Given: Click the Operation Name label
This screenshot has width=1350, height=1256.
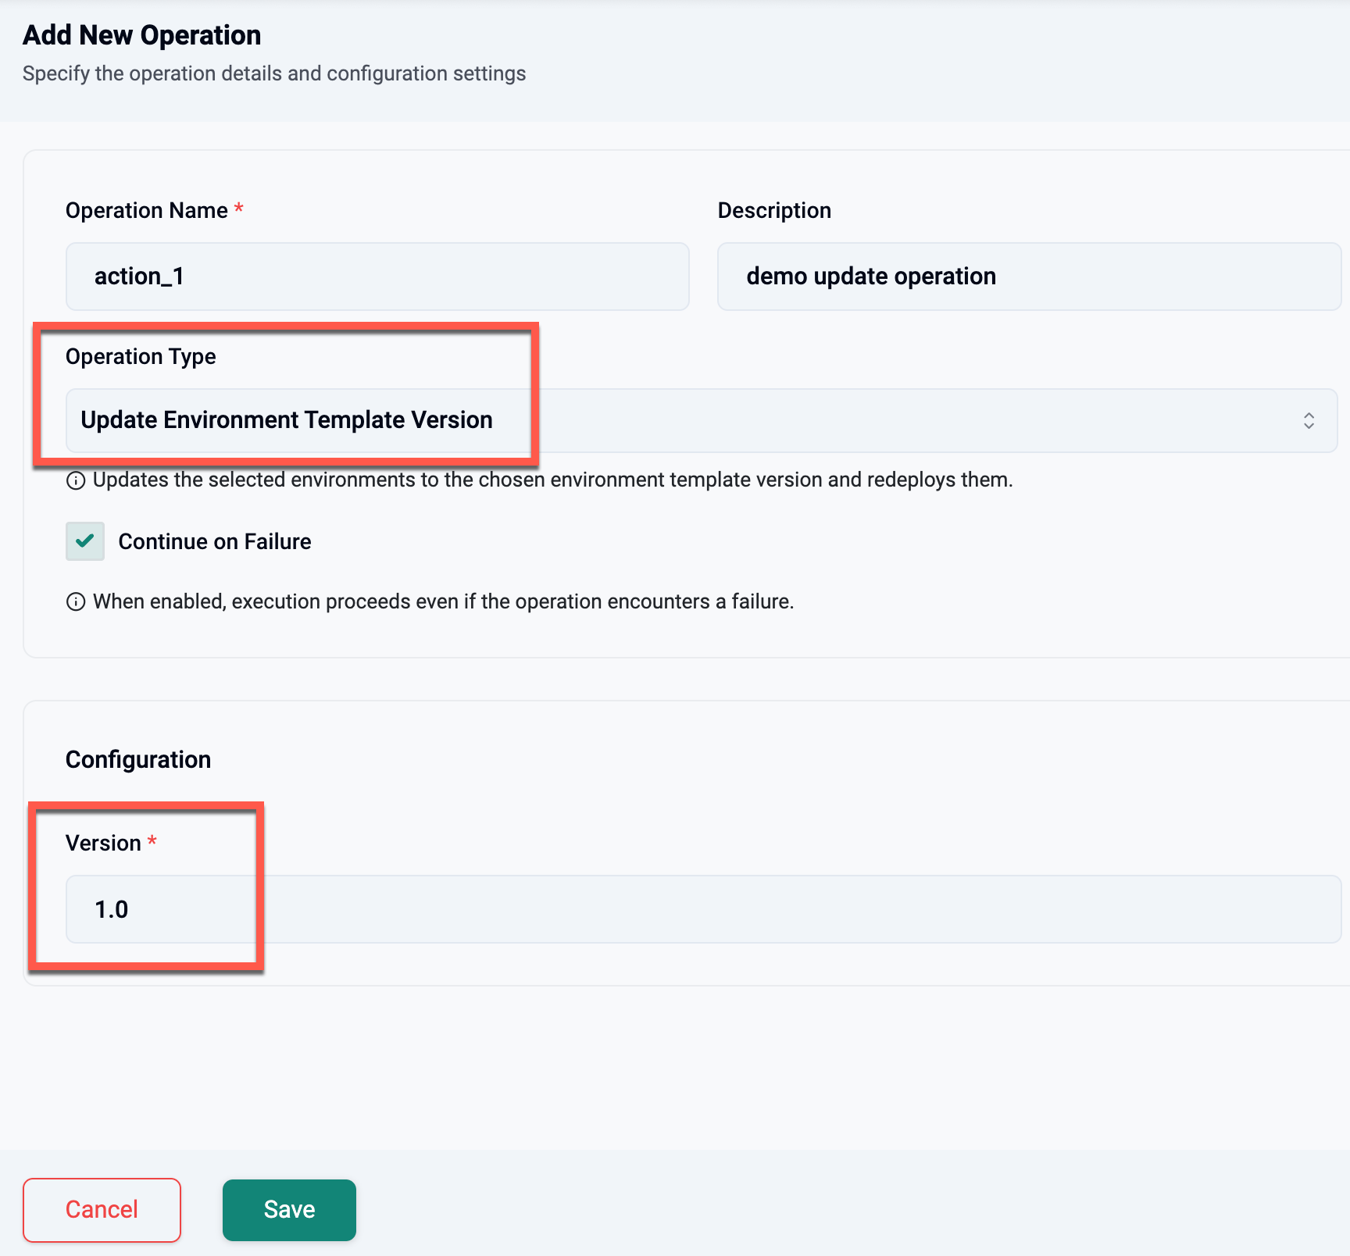Looking at the screenshot, I should click(146, 211).
